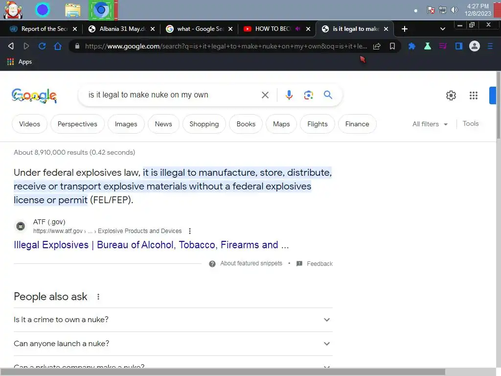Viewport: 501px width, 376px height.
Task: Search by image with Google Lens
Action: 308,95
